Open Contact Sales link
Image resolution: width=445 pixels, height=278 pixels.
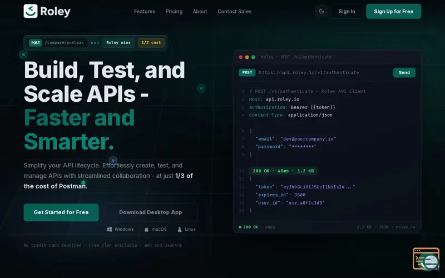(x=234, y=12)
